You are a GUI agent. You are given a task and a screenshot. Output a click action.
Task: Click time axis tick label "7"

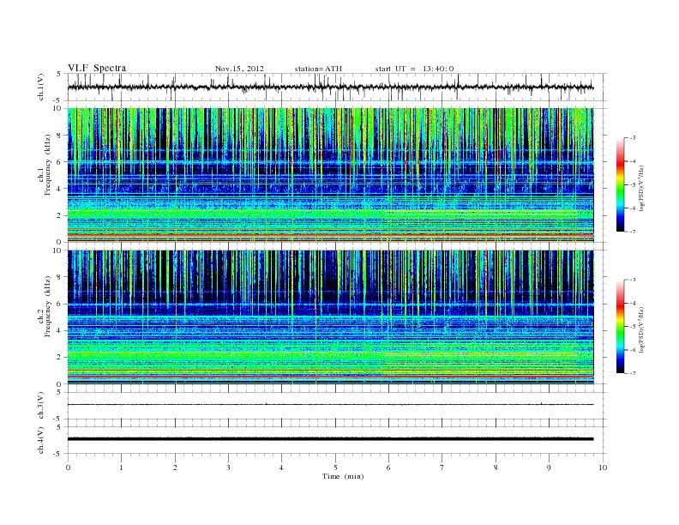442,468
